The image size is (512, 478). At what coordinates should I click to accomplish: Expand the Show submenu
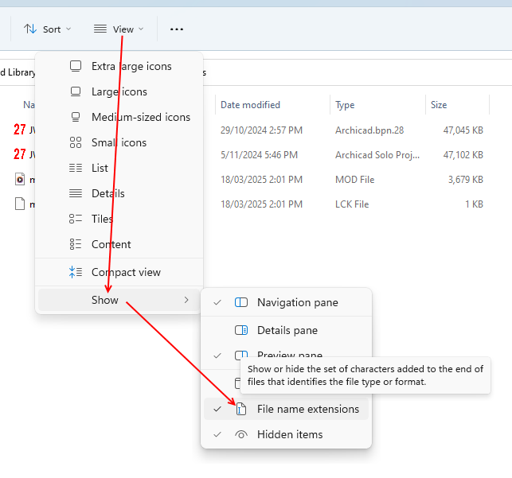coord(119,300)
